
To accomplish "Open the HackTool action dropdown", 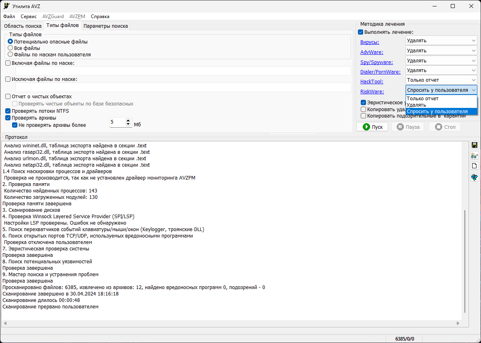I will [x=441, y=80].
